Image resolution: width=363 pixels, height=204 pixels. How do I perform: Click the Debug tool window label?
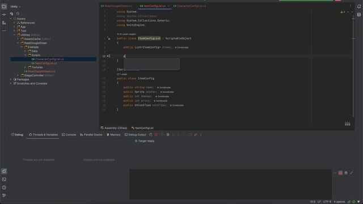(17, 135)
